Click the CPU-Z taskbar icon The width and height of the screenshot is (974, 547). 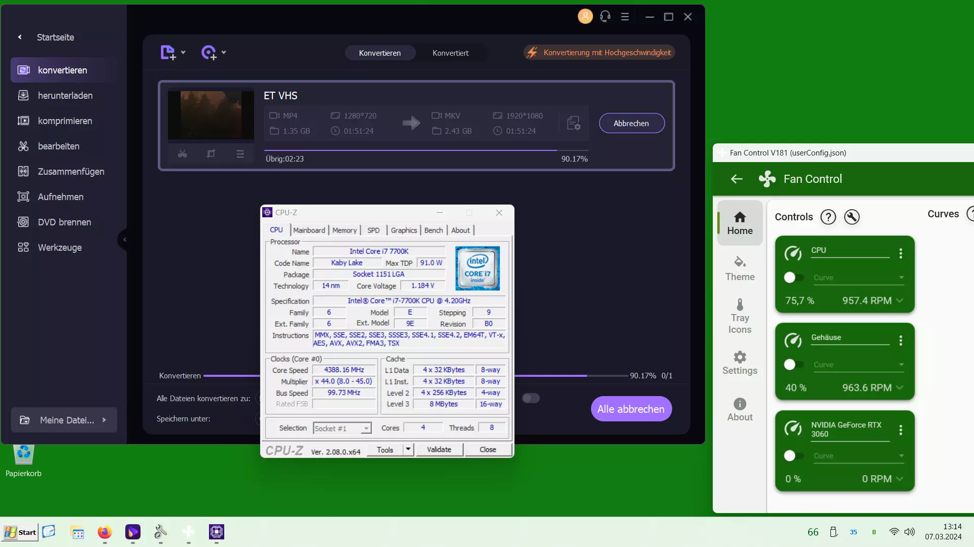pyautogui.click(x=217, y=532)
